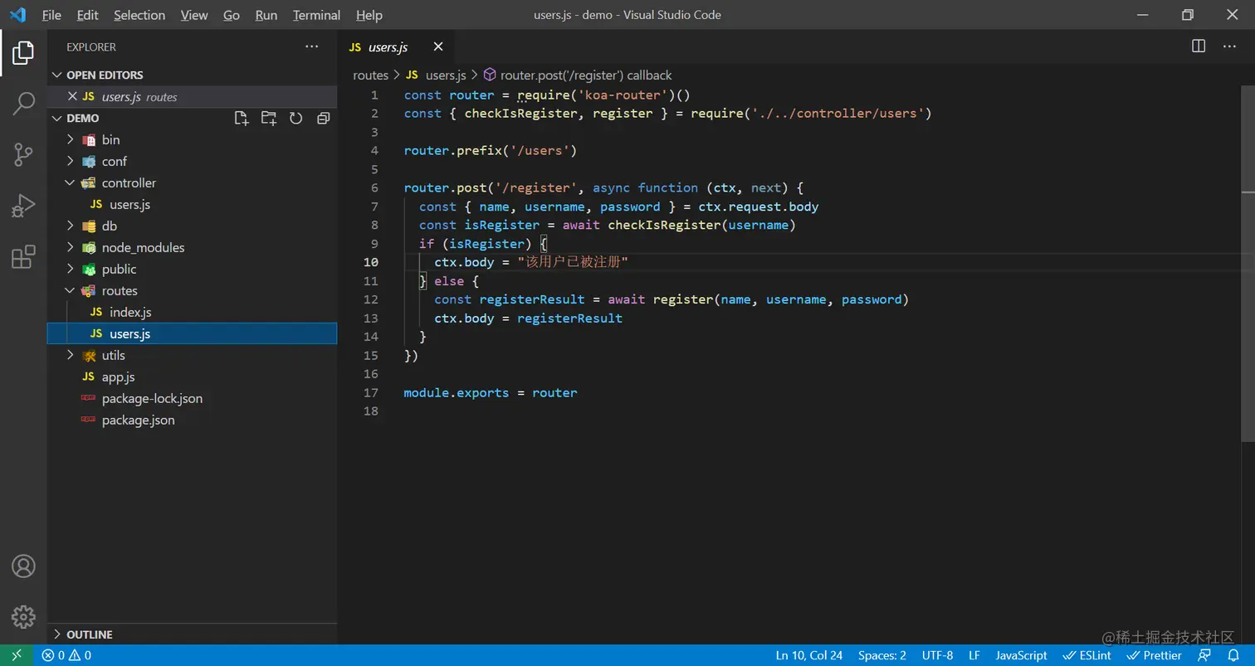The image size is (1255, 666).
Task: Split the editor to the right
Action: (1199, 47)
